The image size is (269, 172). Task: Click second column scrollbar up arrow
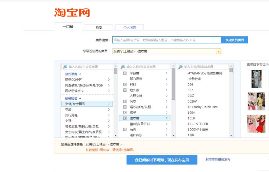(x=173, y=66)
